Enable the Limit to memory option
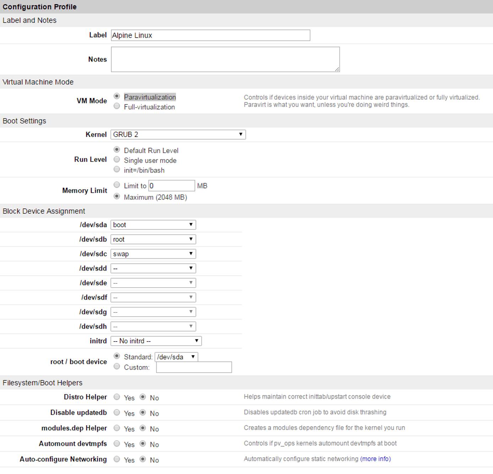 pos(117,185)
